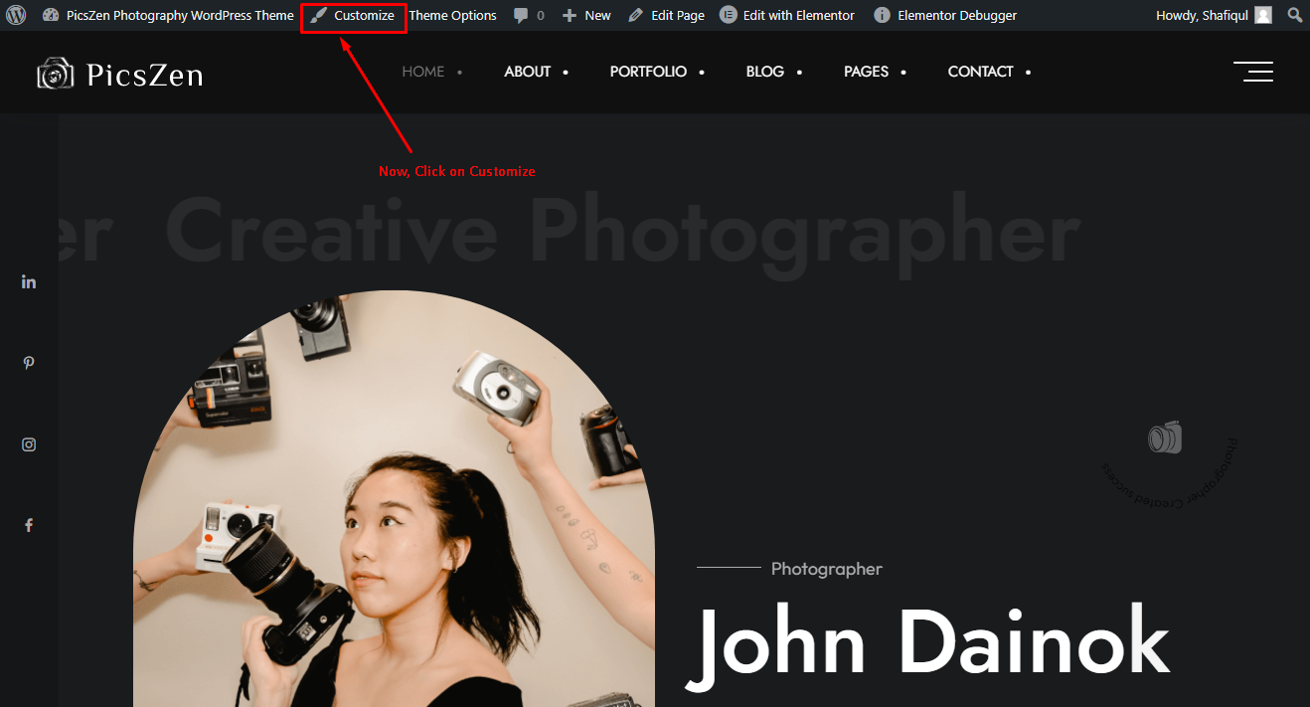This screenshot has width=1310, height=707.
Task: Open the Howdy, Shafiqul account menu
Action: (1214, 15)
